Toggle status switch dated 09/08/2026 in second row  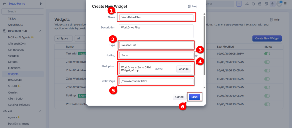click(267, 62)
